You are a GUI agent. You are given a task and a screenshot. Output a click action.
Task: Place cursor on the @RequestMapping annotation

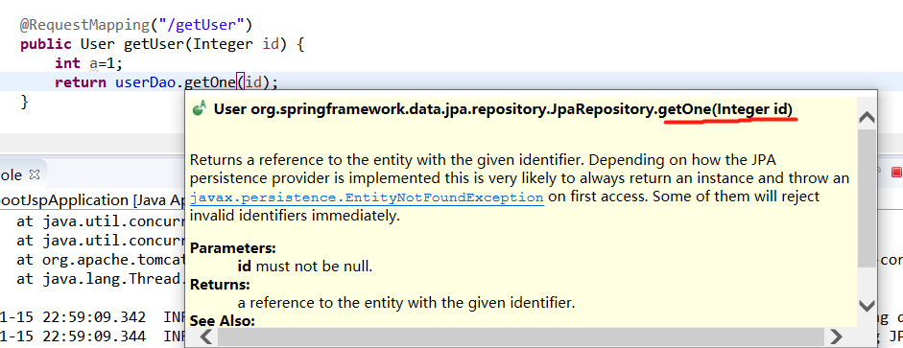[x=84, y=25]
